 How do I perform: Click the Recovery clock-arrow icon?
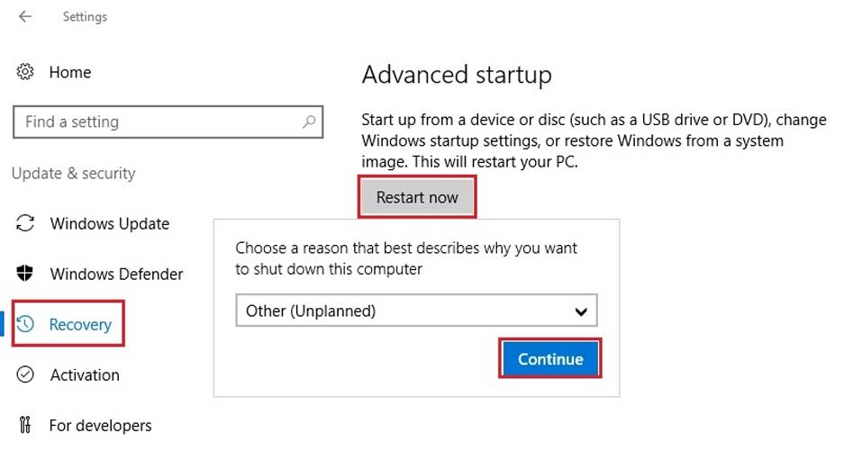click(26, 324)
